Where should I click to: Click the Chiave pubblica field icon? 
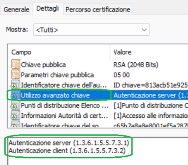click(x=15, y=64)
